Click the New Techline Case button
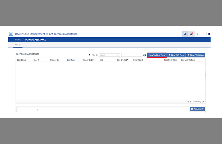This screenshot has height=144, width=222. 157,55
